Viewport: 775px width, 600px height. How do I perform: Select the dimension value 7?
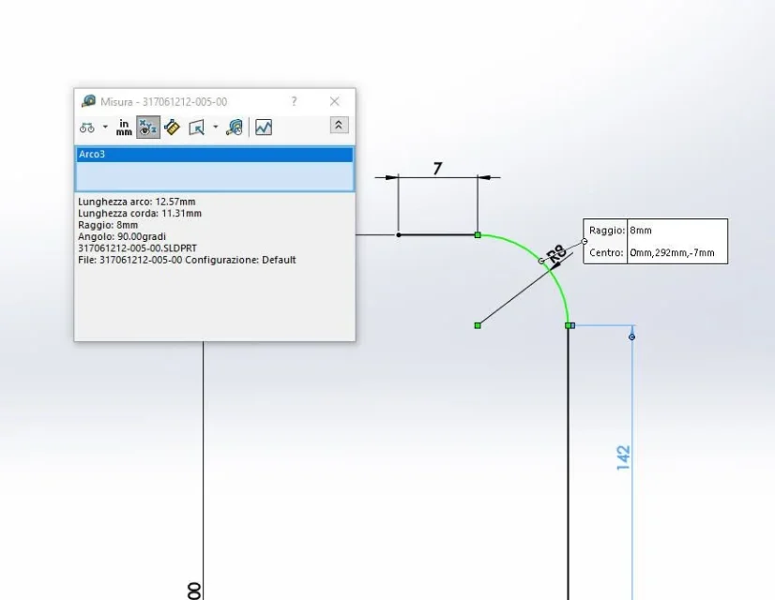pos(437,169)
